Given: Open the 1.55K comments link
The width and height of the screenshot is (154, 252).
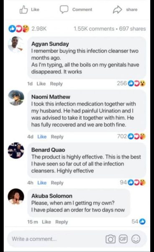Looking at the screenshot, I should tap(94, 29).
